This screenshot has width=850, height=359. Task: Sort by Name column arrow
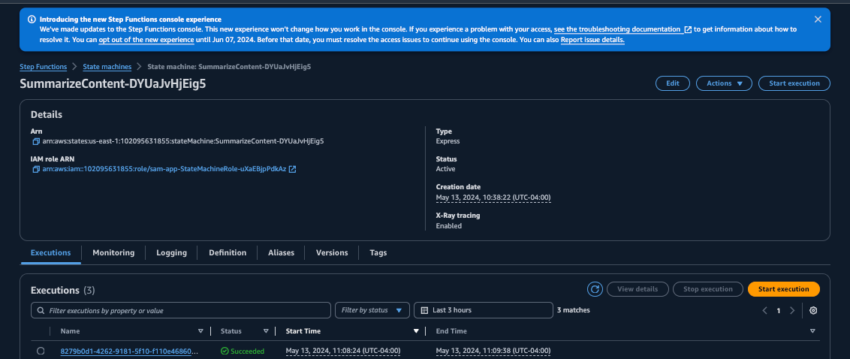(x=200, y=330)
